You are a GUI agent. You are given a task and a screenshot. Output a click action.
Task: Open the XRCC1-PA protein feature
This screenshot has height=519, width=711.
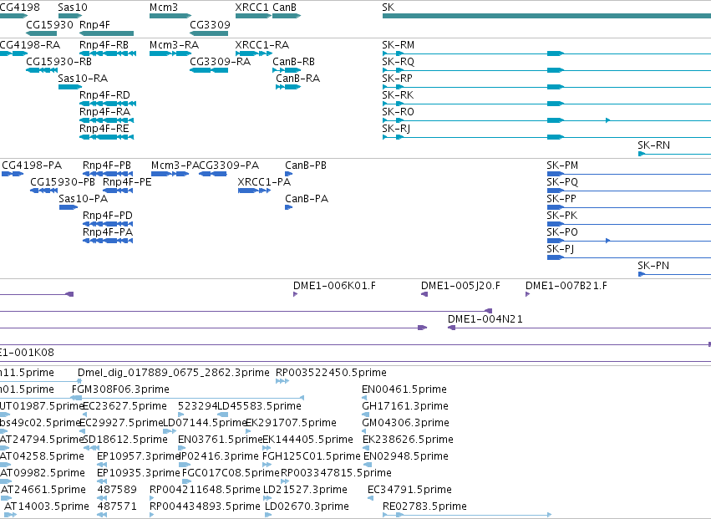[264, 182]
